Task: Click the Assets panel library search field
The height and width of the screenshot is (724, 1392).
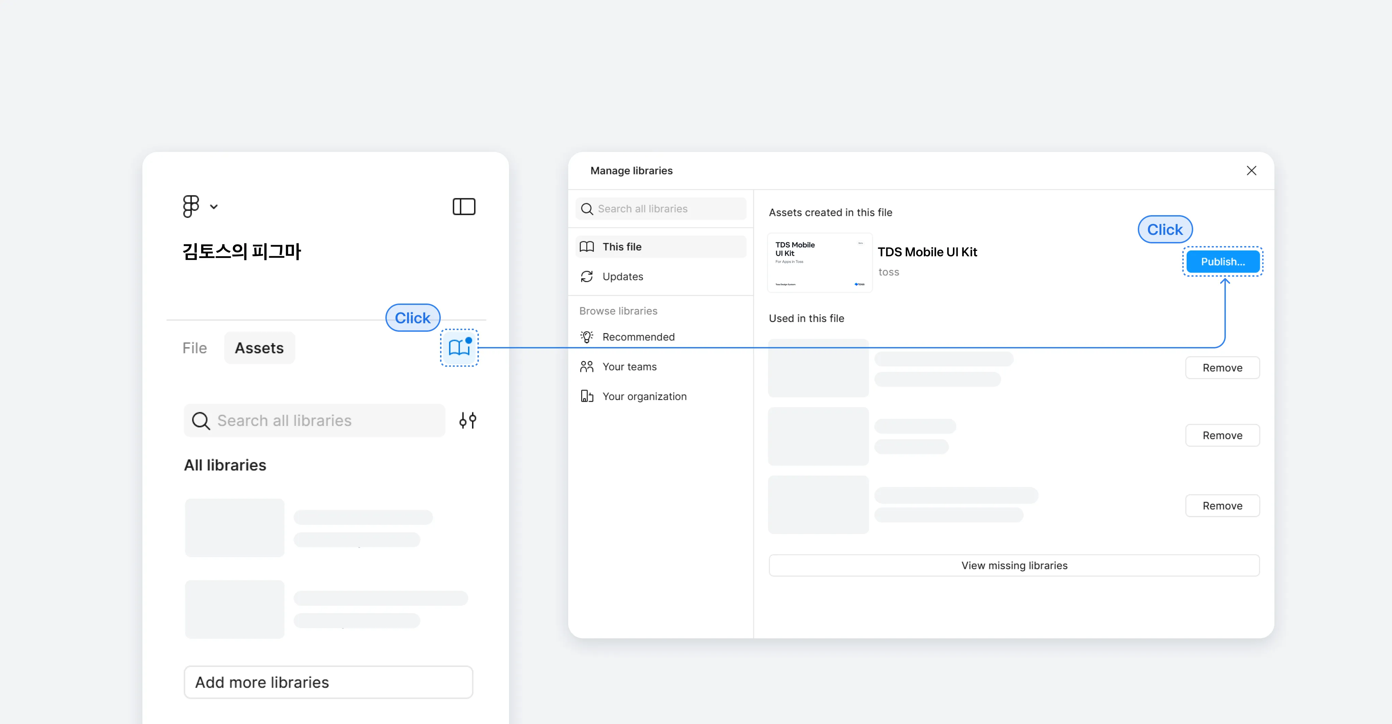Action: click(314, 420)
